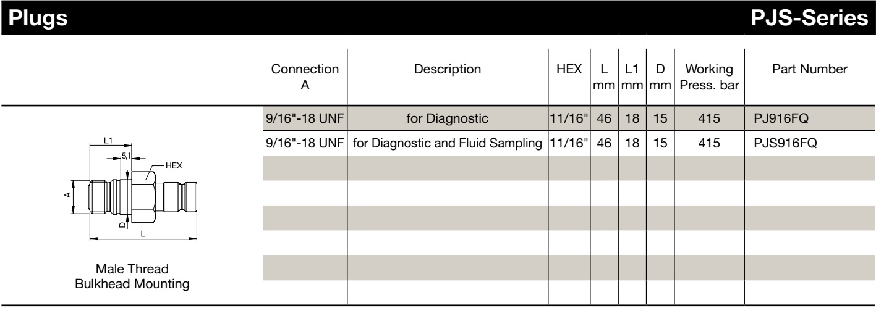Select the 'for Diagnostic' description cell
This screenshot has height=324, width=876.
(x=448, y=118)
